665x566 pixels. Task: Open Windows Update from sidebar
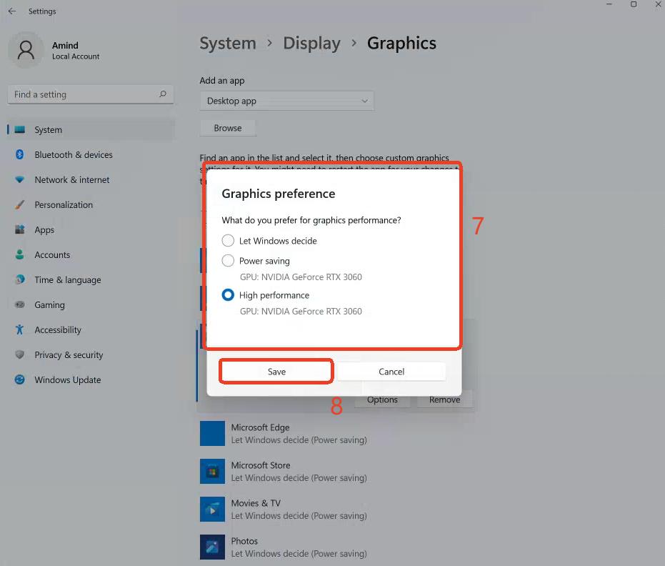pos(67,380)
